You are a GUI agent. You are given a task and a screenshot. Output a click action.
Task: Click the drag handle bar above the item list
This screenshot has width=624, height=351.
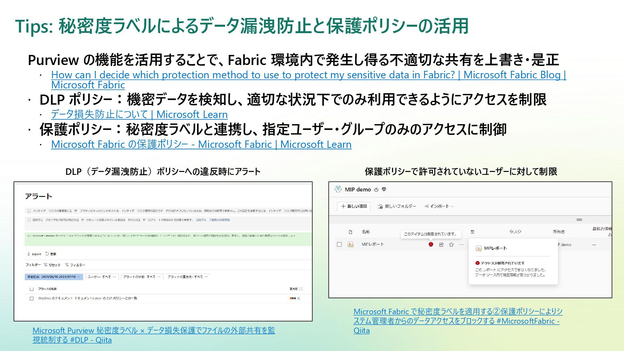[x=579, y=220]
